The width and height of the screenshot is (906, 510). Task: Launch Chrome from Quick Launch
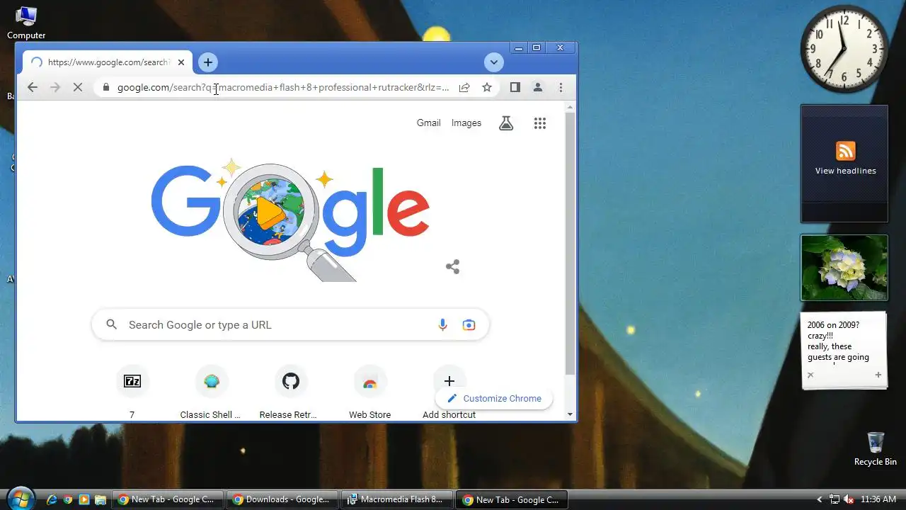point(68,499)
